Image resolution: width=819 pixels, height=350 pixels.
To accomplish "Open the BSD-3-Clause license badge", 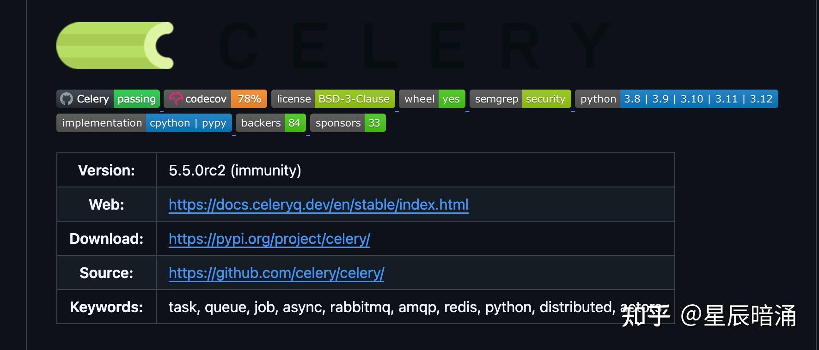I will point(333,99).
